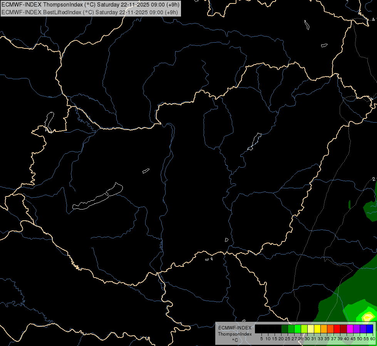The height and width of the screenshot is (346, 377).
Task: Click legend tick value 10
Action: tap(268, 339)
